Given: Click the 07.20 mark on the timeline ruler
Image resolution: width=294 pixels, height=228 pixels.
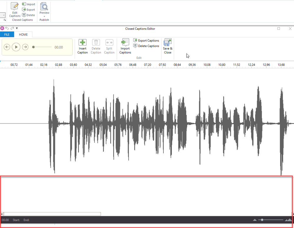Looking at the screenshot, I should pyautogui.click(x=147, y=65).
